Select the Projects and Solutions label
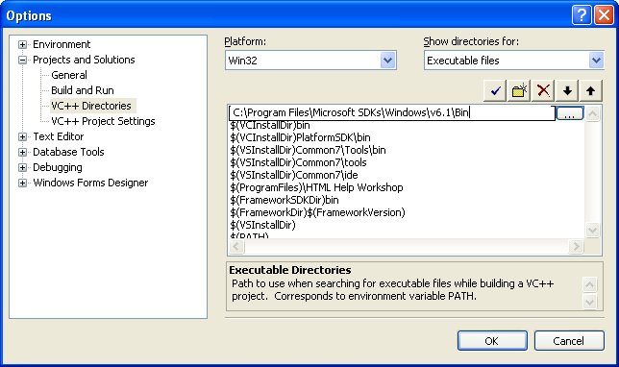Viewport: 619px width, 367px height. 84,60
